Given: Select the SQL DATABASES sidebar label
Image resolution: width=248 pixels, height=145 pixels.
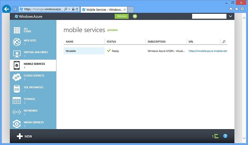Looking at the screenshot, I should click(33, 87).
